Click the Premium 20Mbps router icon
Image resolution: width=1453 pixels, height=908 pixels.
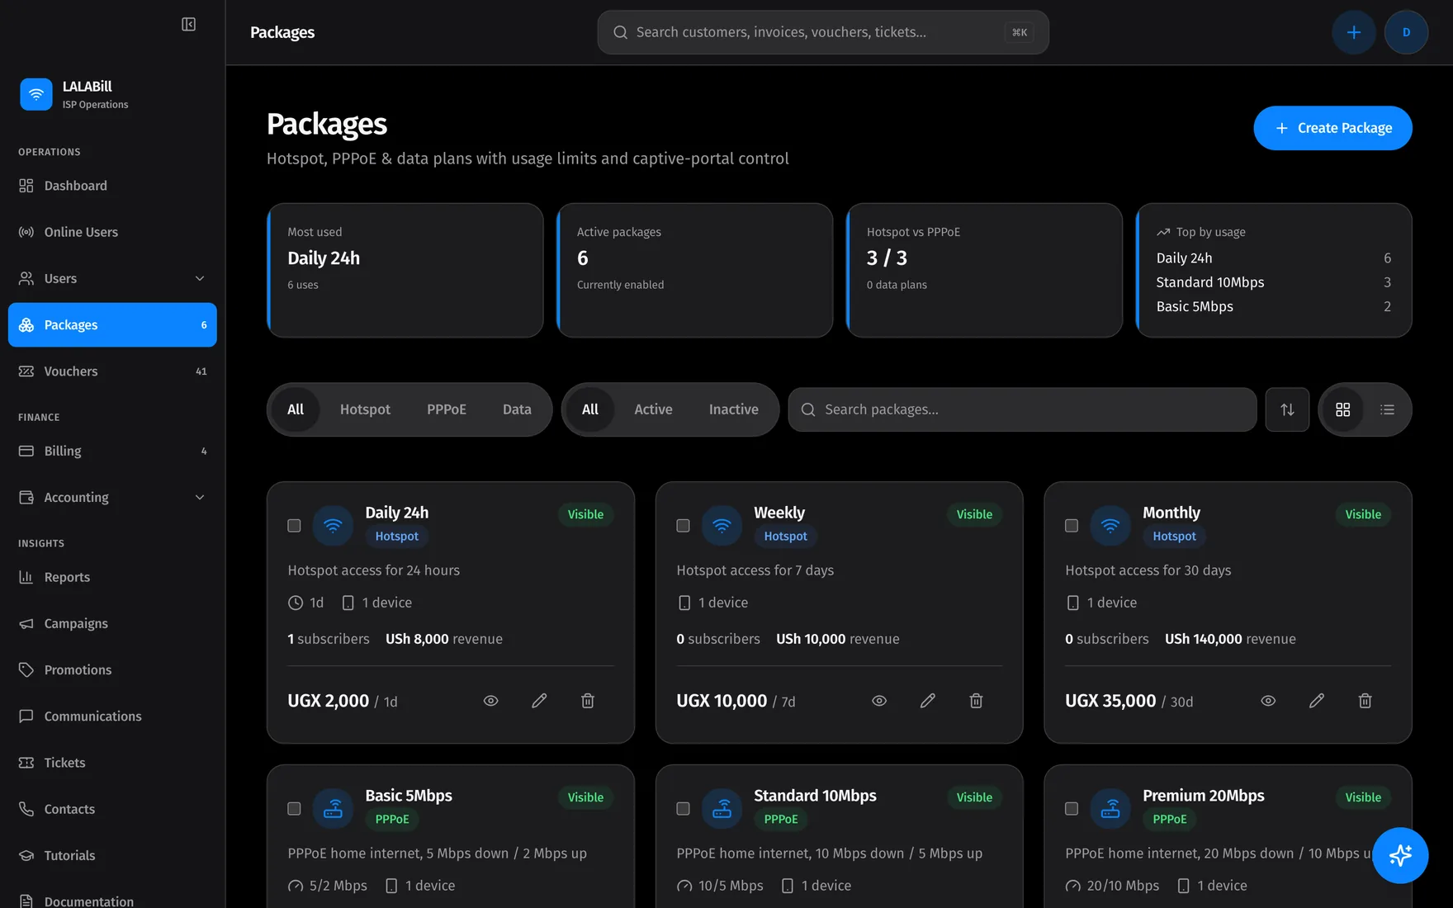click(1110, 808)
